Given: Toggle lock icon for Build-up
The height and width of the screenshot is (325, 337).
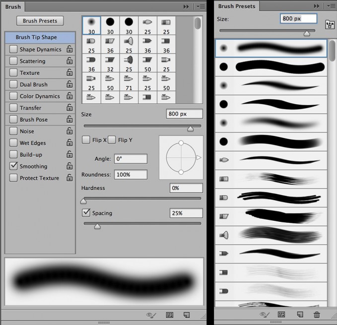Looking at the screenshot, I should click(x=69, y=154).
